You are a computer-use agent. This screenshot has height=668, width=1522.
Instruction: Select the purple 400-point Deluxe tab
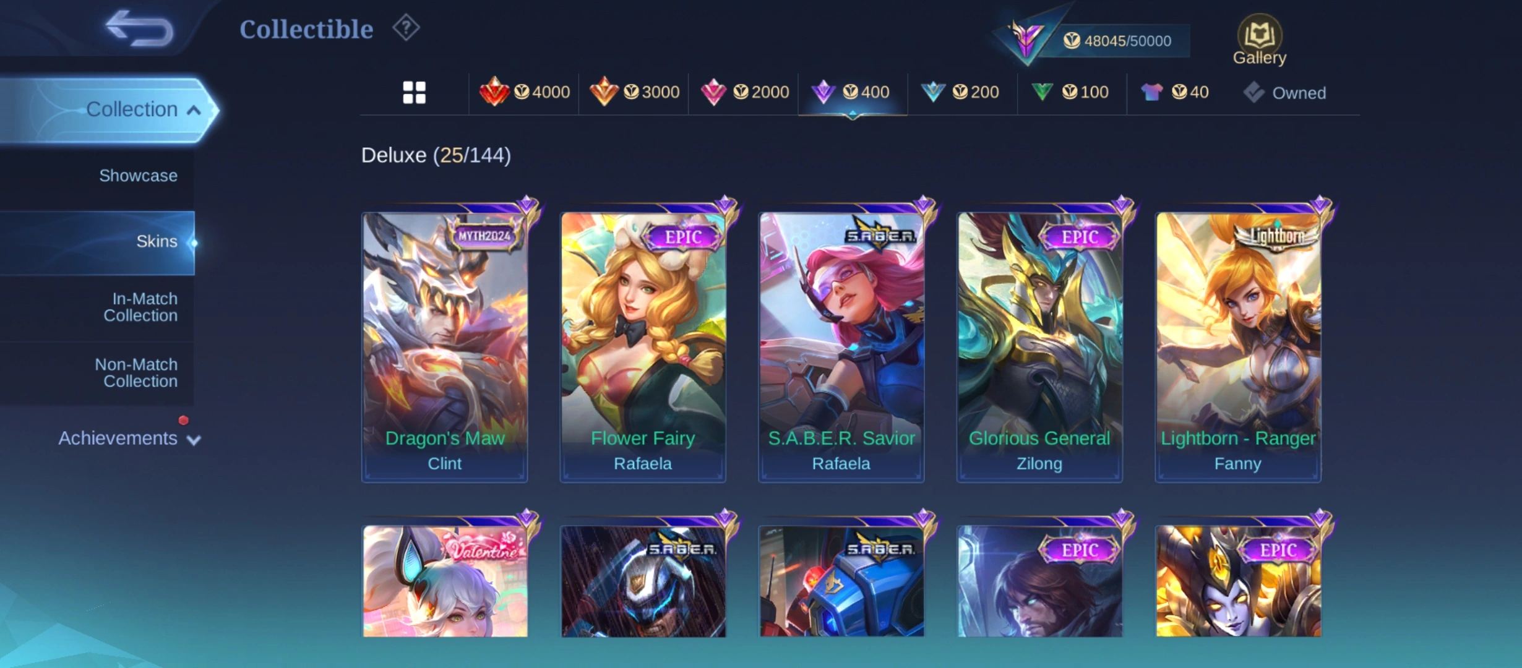[x=853, y=92]
